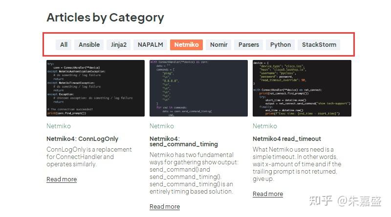Read more about ConnLogOnly article
This screenshot has width=391, height=217.
tap(62, 179)
